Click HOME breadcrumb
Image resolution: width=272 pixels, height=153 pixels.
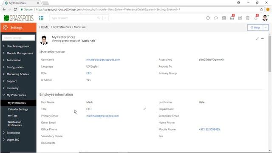point(44,27)
